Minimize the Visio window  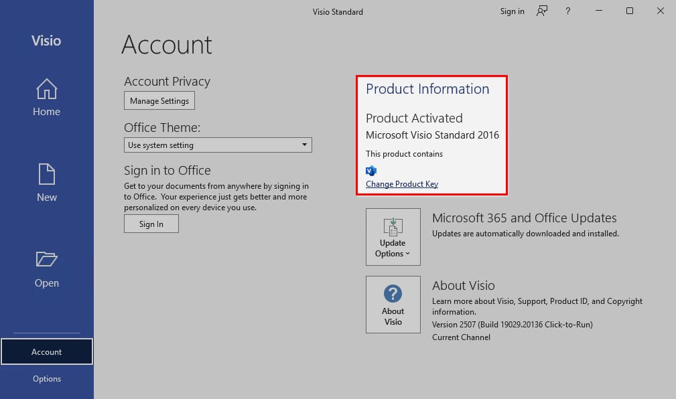click(x=599, y=11)
